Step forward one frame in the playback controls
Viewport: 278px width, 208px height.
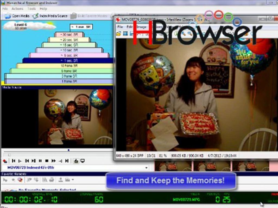click(60, 161)
